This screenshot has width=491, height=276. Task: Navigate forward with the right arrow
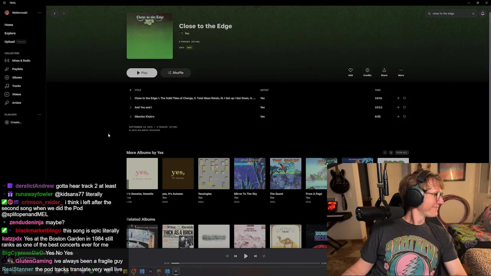pyautogui.click(x=64, y=13)
